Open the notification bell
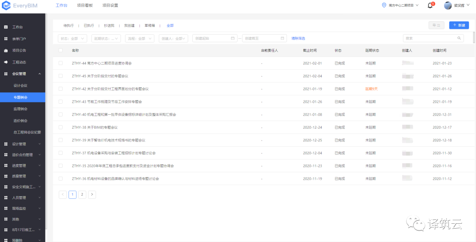 pos(430,5)
